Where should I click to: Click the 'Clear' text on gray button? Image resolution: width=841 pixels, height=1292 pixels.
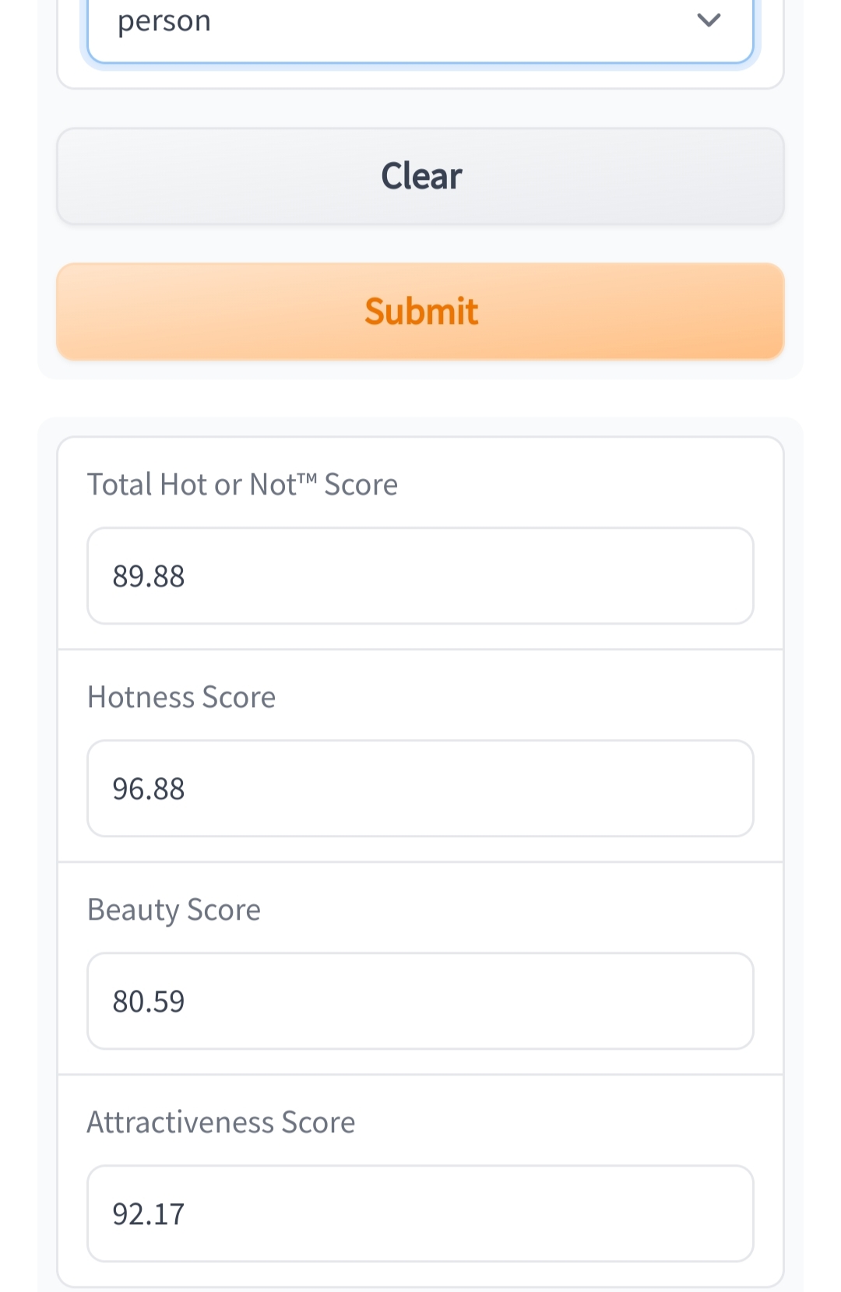click(421, 176)
